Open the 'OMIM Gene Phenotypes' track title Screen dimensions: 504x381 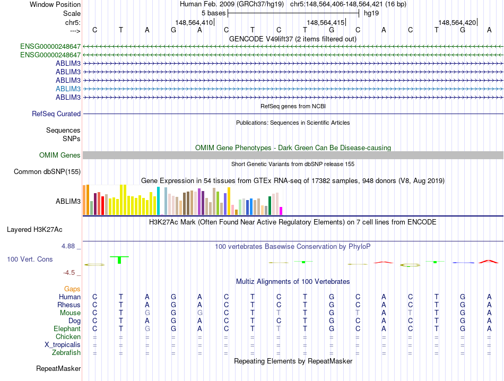293,148
